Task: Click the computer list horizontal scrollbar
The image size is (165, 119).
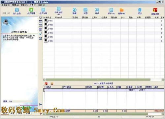Action: 98,79
